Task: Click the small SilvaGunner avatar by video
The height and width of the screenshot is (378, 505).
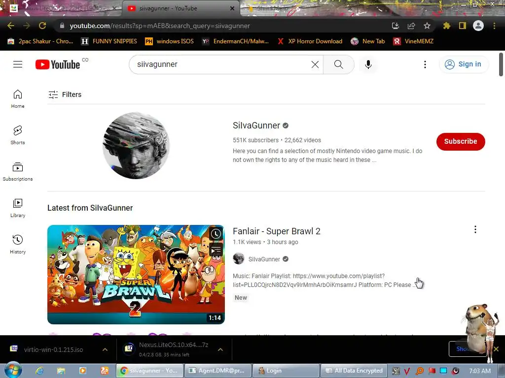Action: coord(239,259)
